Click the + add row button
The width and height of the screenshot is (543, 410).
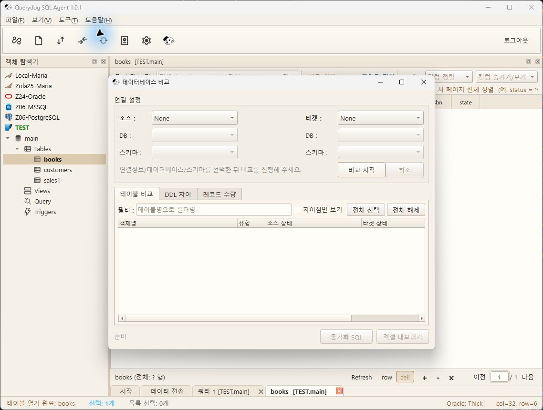pos(425,378)
